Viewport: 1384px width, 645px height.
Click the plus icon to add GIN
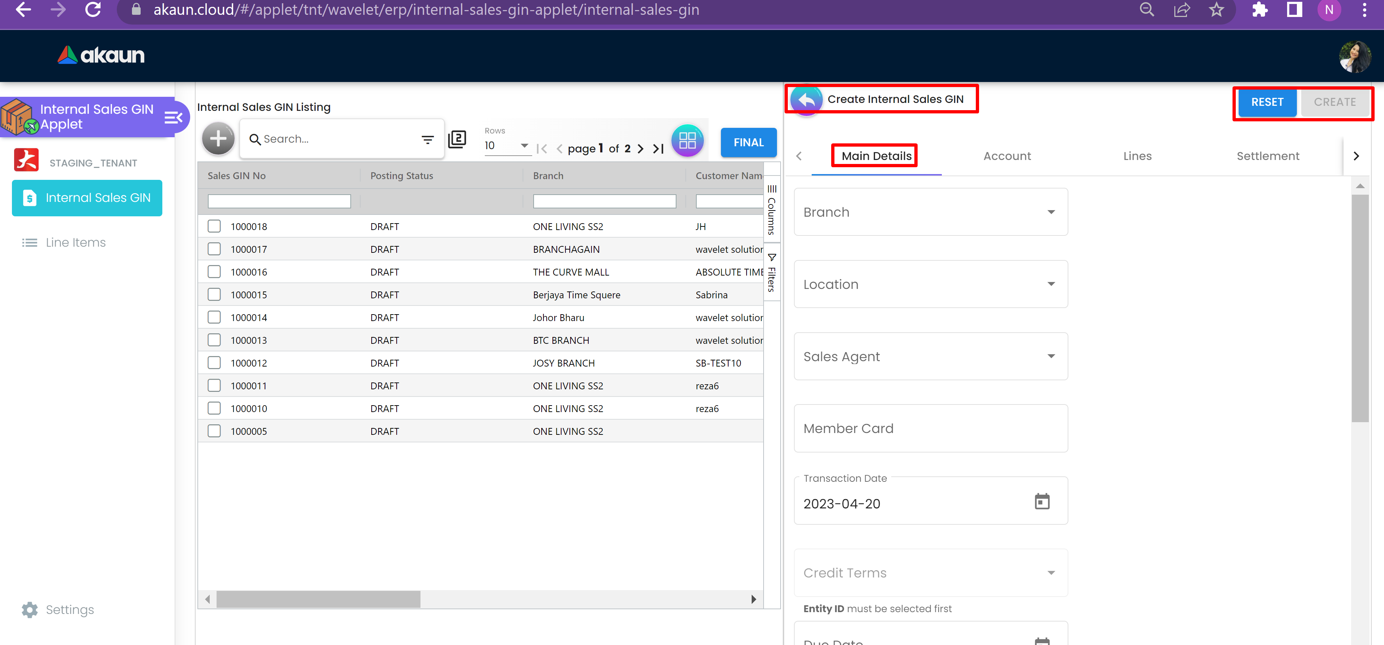pyautogui.click(x=218, y=139)
